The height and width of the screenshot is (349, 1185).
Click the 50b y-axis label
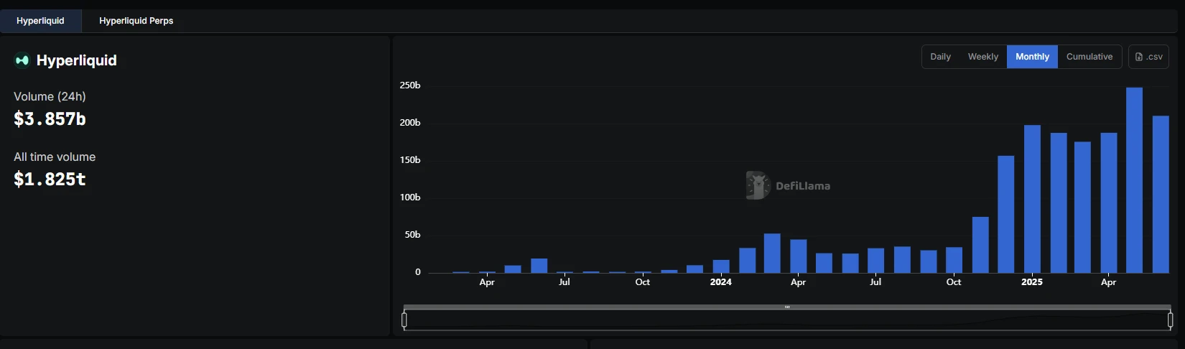[413, 235]
